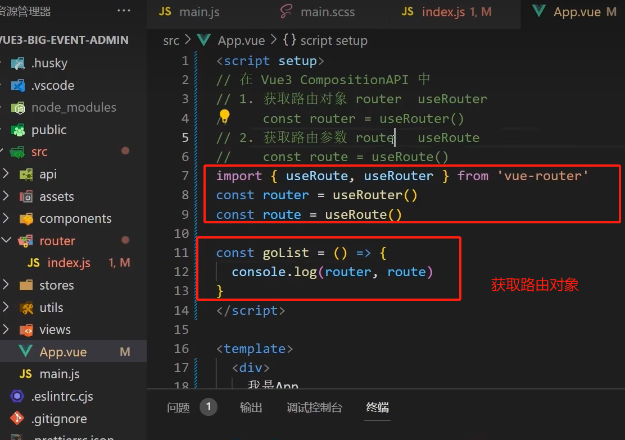The width and height of the screenshot is (625, 440).
Task: Click the .vscode folder icon
Action: pyautogui.click(x=18, y=85)
